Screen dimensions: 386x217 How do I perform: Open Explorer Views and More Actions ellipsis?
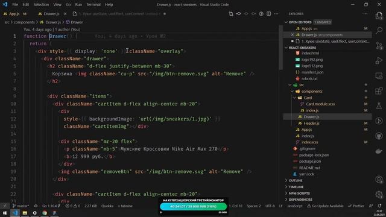[365, 14]
